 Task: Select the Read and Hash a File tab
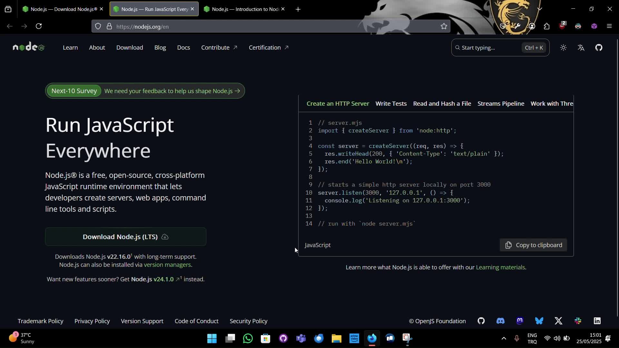(x=442, y=103)
